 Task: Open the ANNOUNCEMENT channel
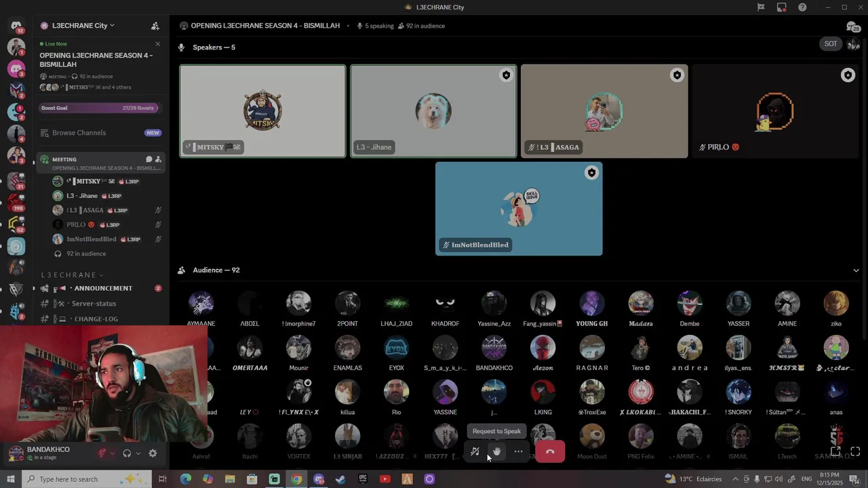pos(100,288)
